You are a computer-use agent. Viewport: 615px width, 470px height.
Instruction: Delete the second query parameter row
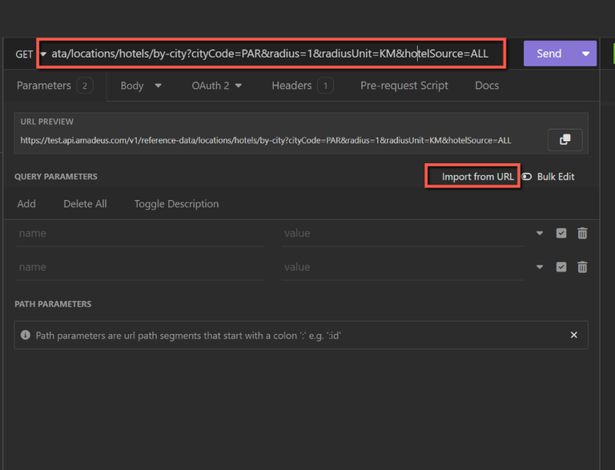[582, 267]
